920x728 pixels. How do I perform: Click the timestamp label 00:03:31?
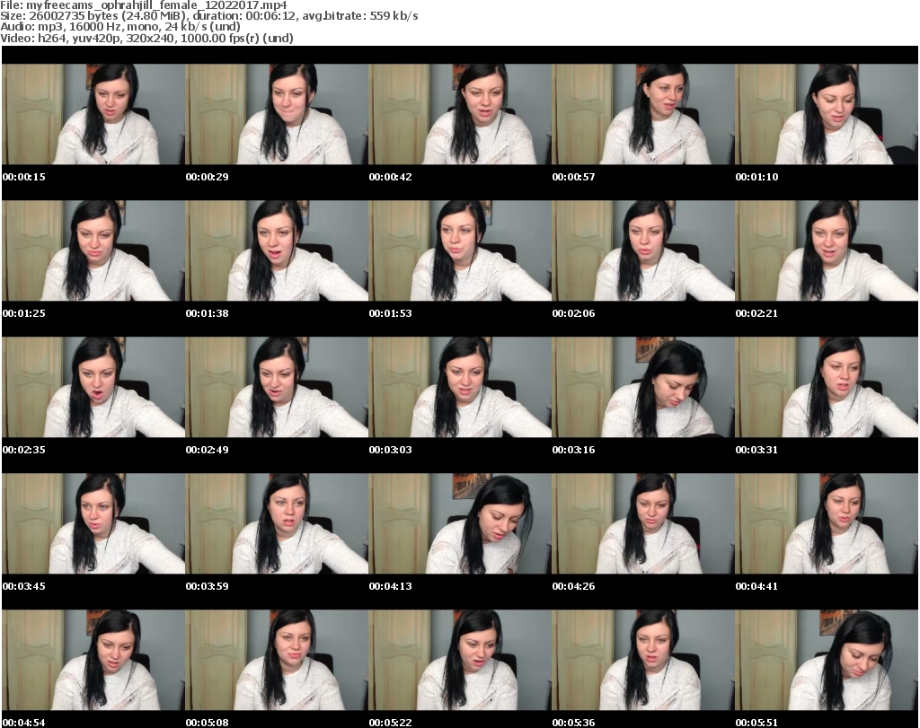click(756, 450)
